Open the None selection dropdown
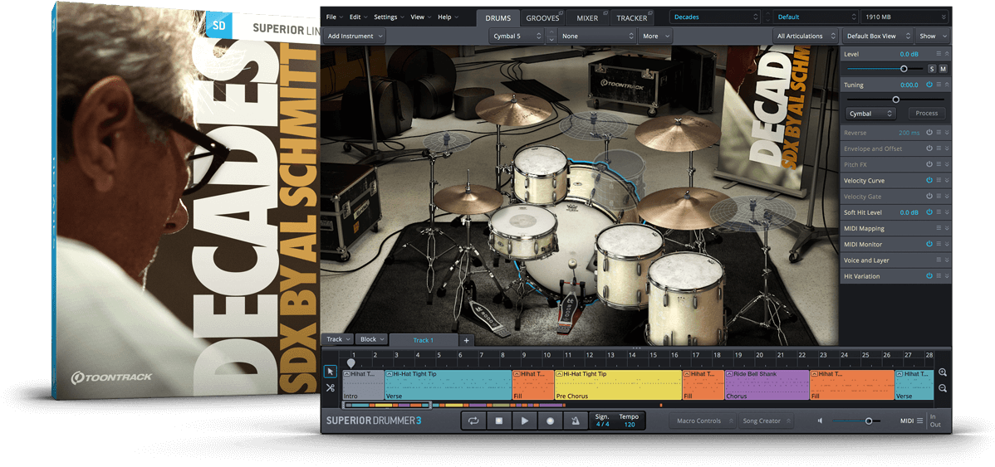The width and height of the screenshot is (995, 467). [597, 36]
